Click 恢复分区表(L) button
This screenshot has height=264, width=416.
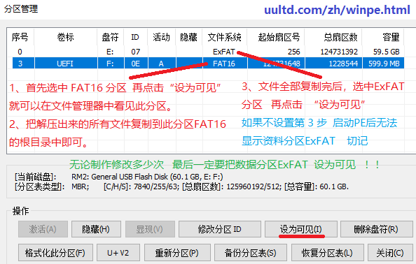[327, 253]
